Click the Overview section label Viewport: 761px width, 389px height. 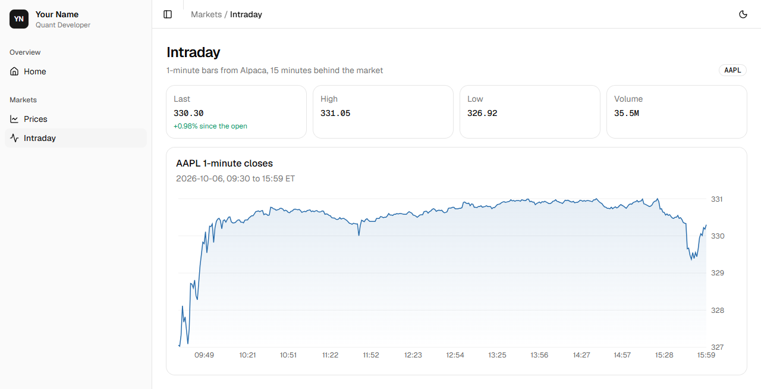[25, 52]
